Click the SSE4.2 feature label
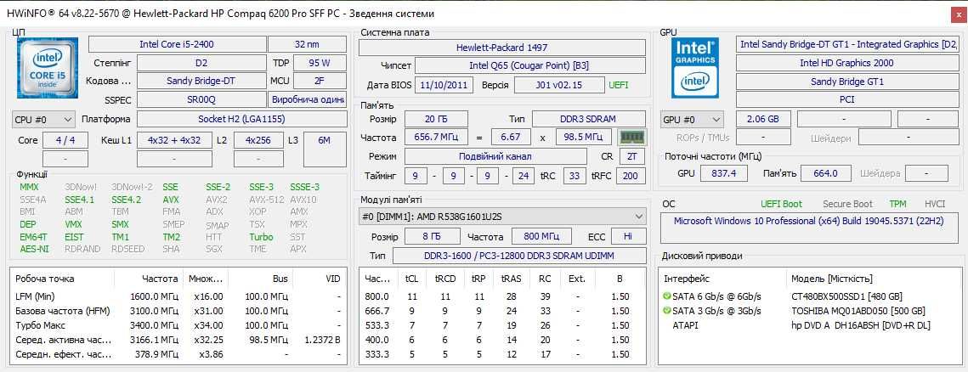Screen dimensions: 968x372 click(x=126, y=200)
